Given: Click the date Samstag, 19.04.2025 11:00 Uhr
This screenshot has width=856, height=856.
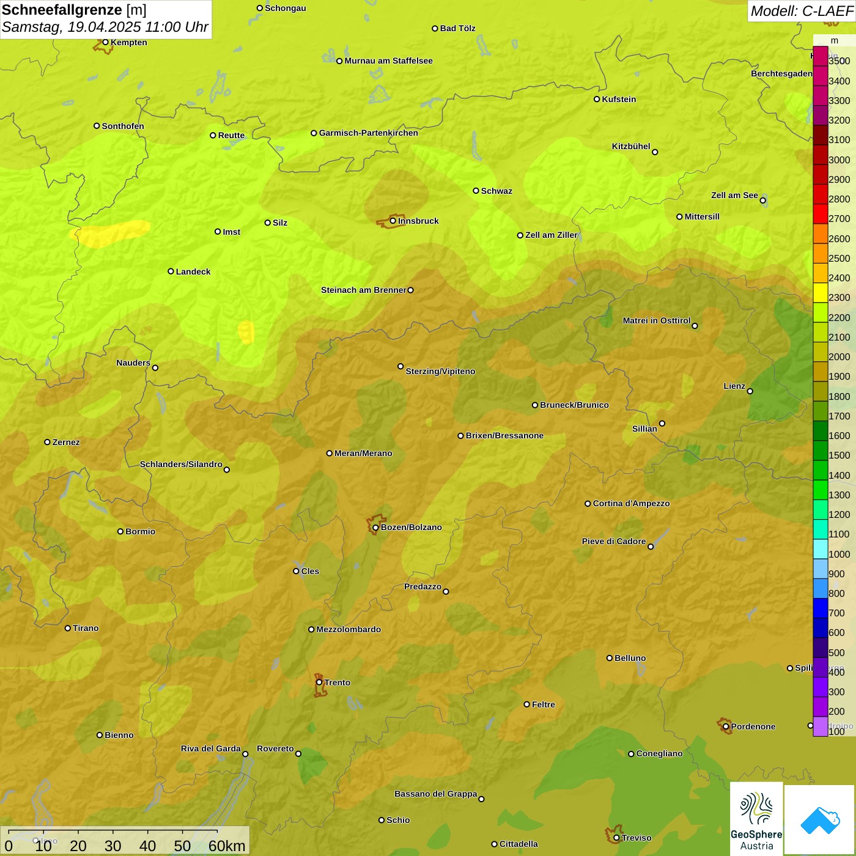Looking at the screenshot, I should coord(105,27).
